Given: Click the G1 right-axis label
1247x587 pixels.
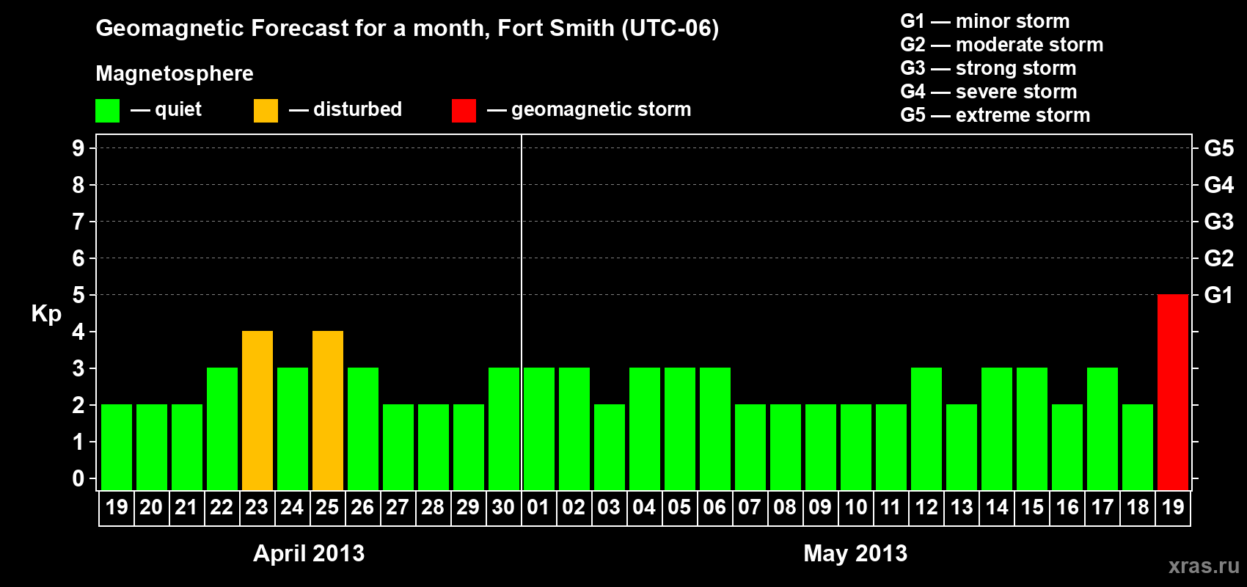Looking at the screenshot, I should pyautogui.click(x=1218, y=295).
